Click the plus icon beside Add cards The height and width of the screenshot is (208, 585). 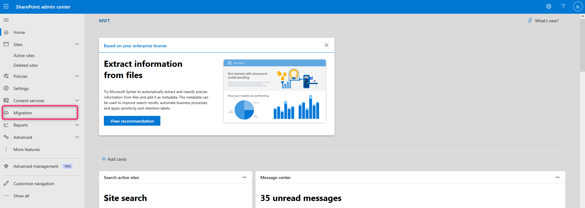104,159
